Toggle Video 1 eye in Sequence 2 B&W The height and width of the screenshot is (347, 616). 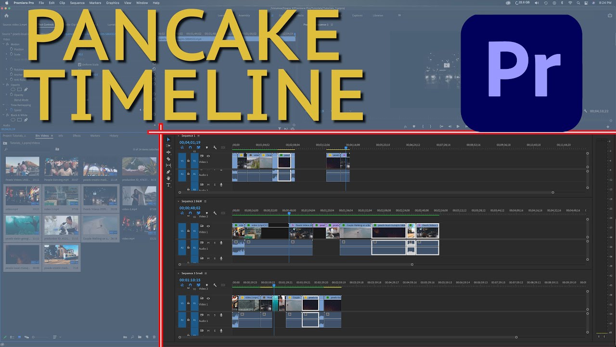[x=208, y=226]
